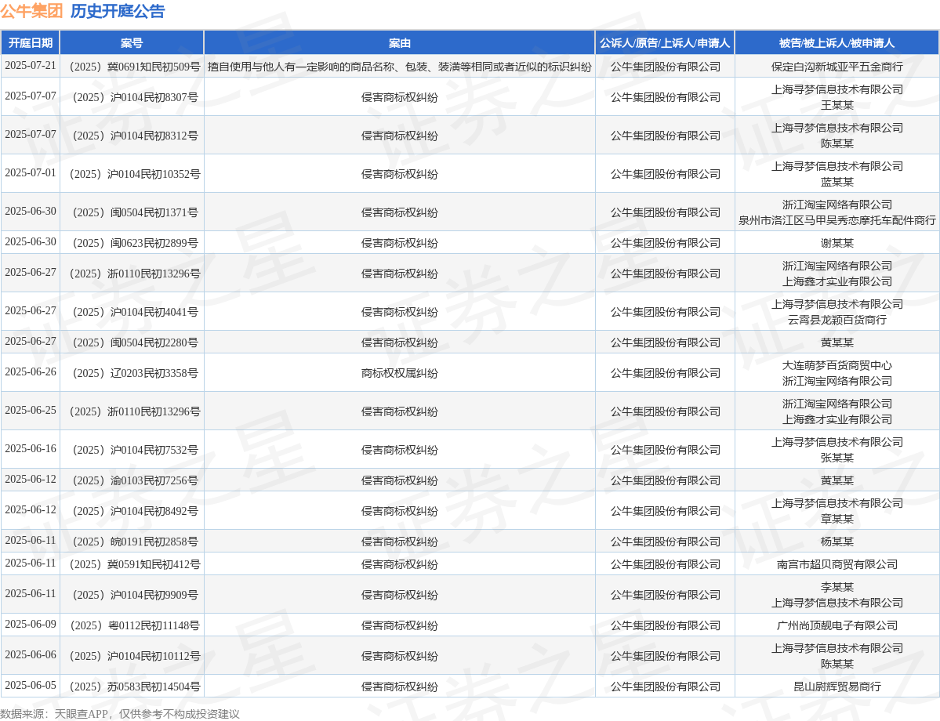Click defendant 云霄县龙颖百货商行
940x721 pixels.
837,320
